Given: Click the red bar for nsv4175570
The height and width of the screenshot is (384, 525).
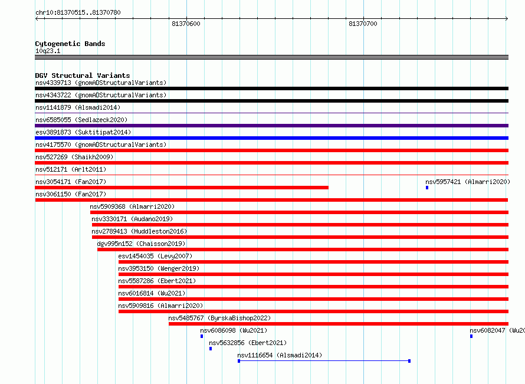Looking at the screenshot, I should coord(271,150).
